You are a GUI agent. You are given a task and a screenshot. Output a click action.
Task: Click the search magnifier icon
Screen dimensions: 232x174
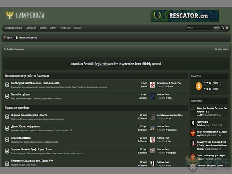(223, 28)
